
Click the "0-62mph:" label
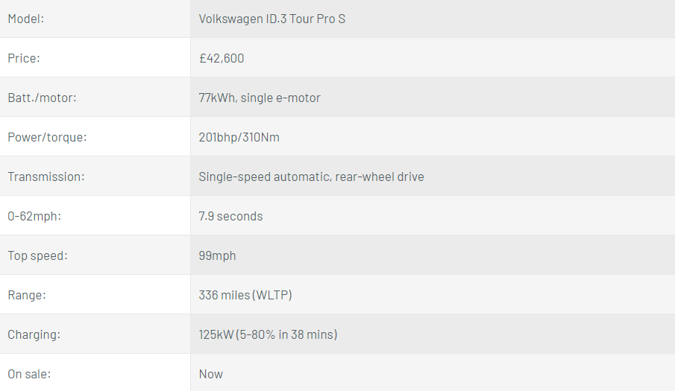(x=34, y=216)
